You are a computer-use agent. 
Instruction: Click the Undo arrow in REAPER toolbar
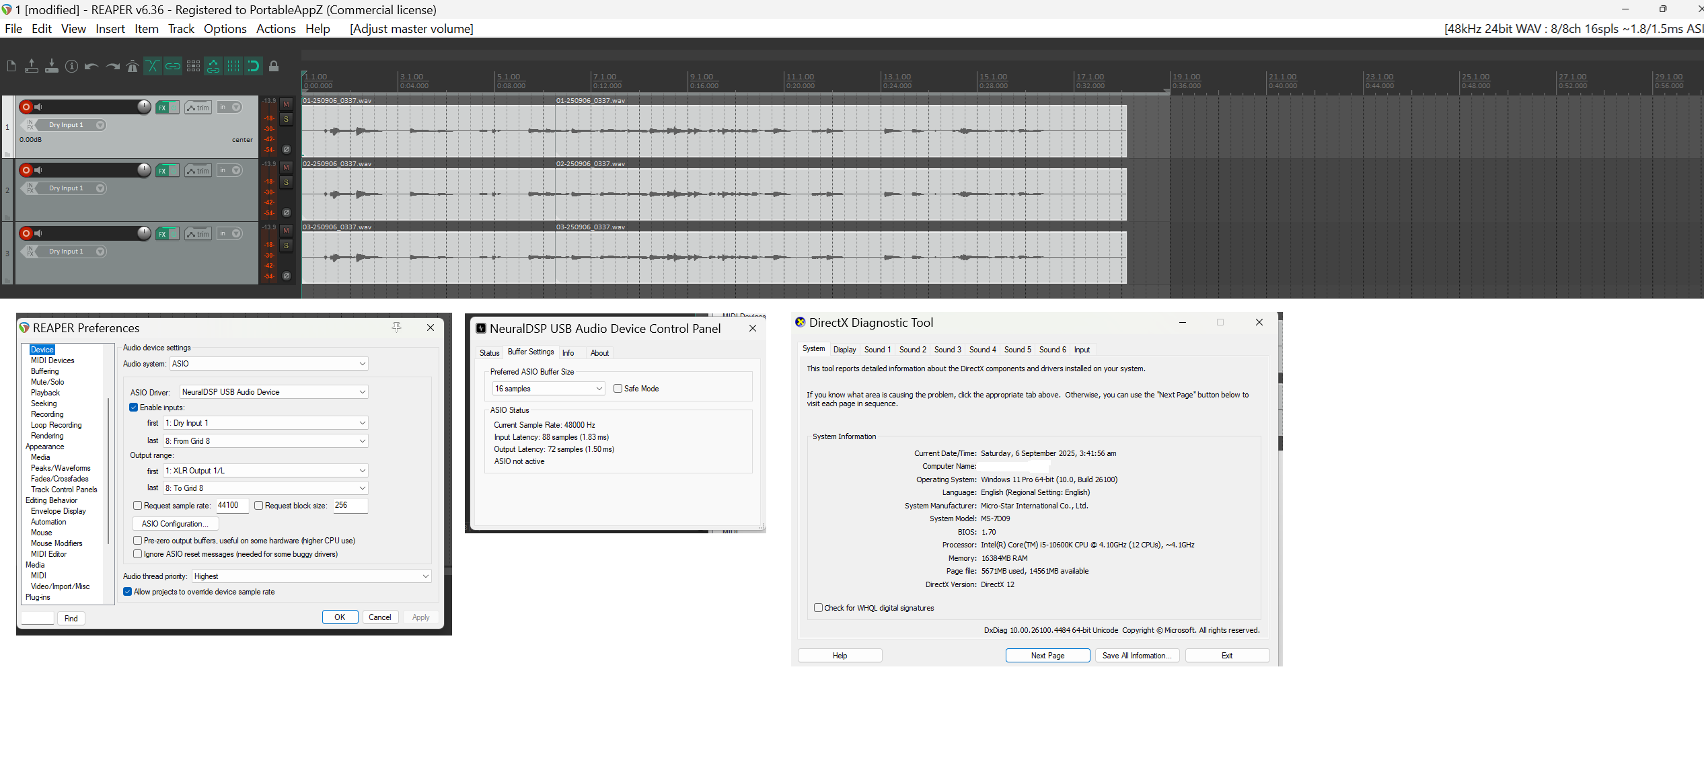[92, 66]
